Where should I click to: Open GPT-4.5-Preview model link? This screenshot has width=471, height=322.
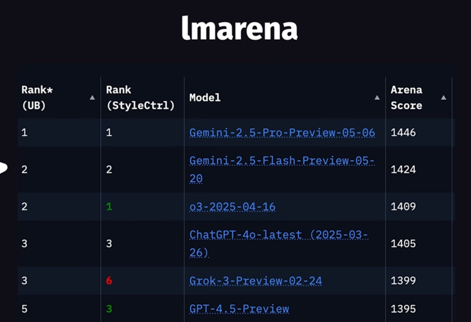[239, 309]
